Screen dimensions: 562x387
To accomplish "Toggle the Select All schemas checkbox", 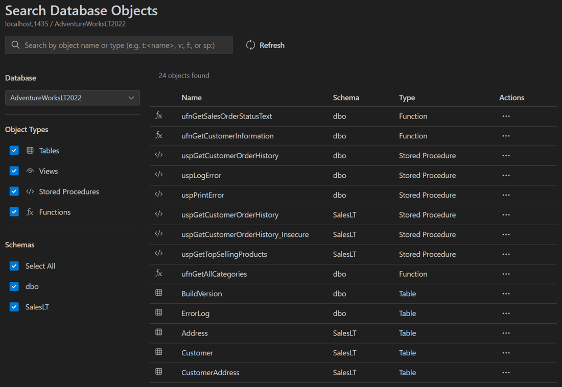I will pyautogui.click(x=14, y=266).
